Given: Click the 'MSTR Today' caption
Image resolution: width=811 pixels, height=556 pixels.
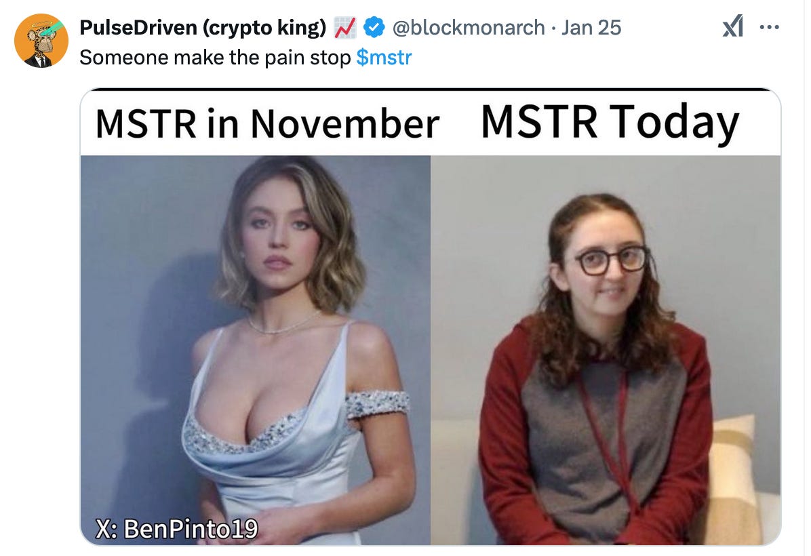Looking at the screenshot, I should click(610, 122).
